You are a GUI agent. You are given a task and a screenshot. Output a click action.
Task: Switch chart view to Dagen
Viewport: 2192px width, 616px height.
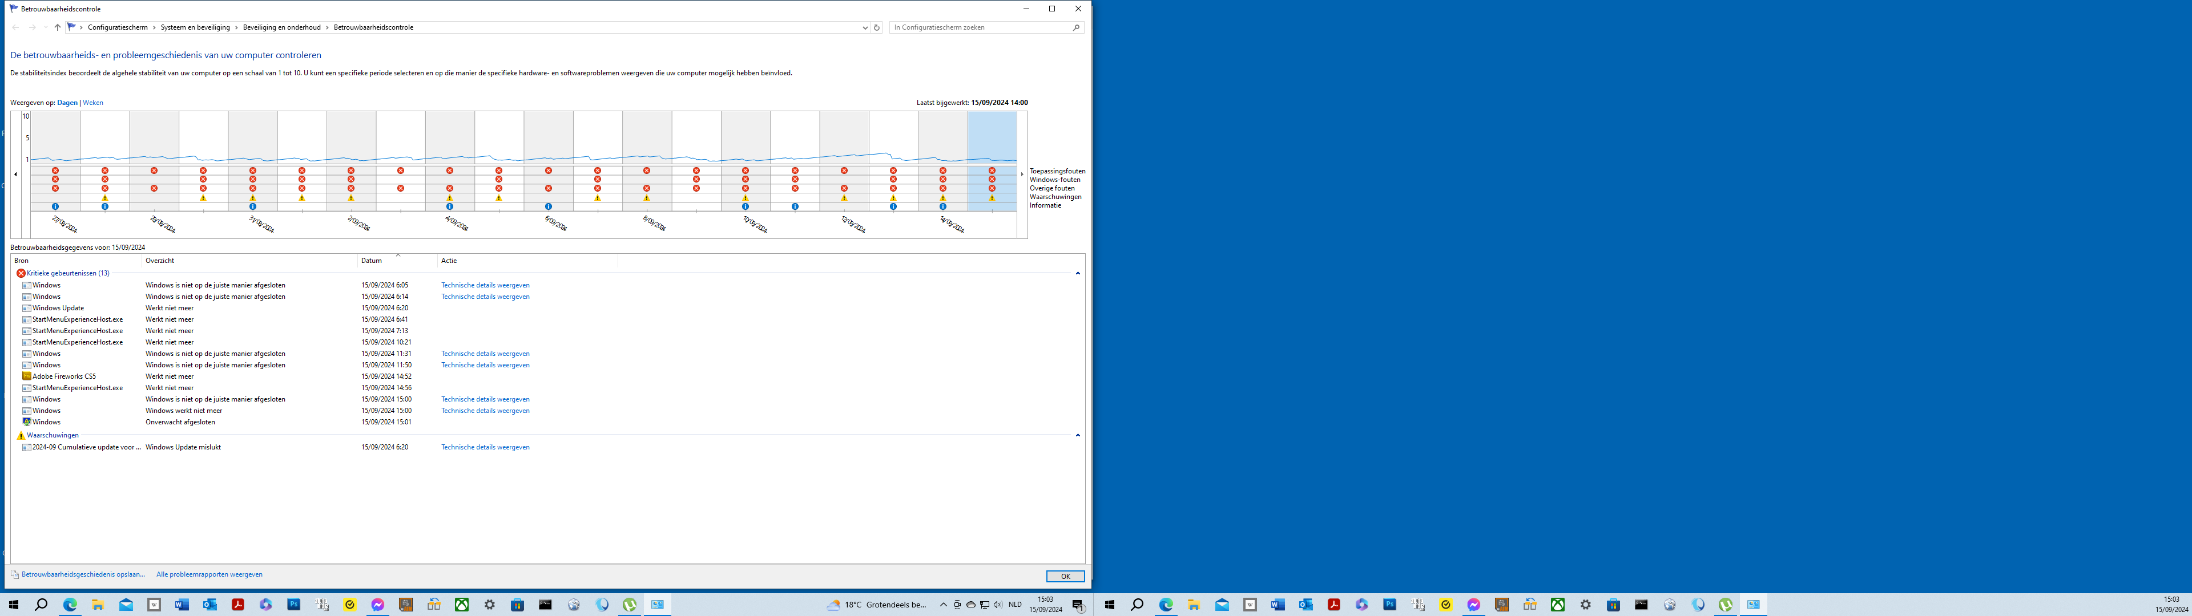(67, 103)
